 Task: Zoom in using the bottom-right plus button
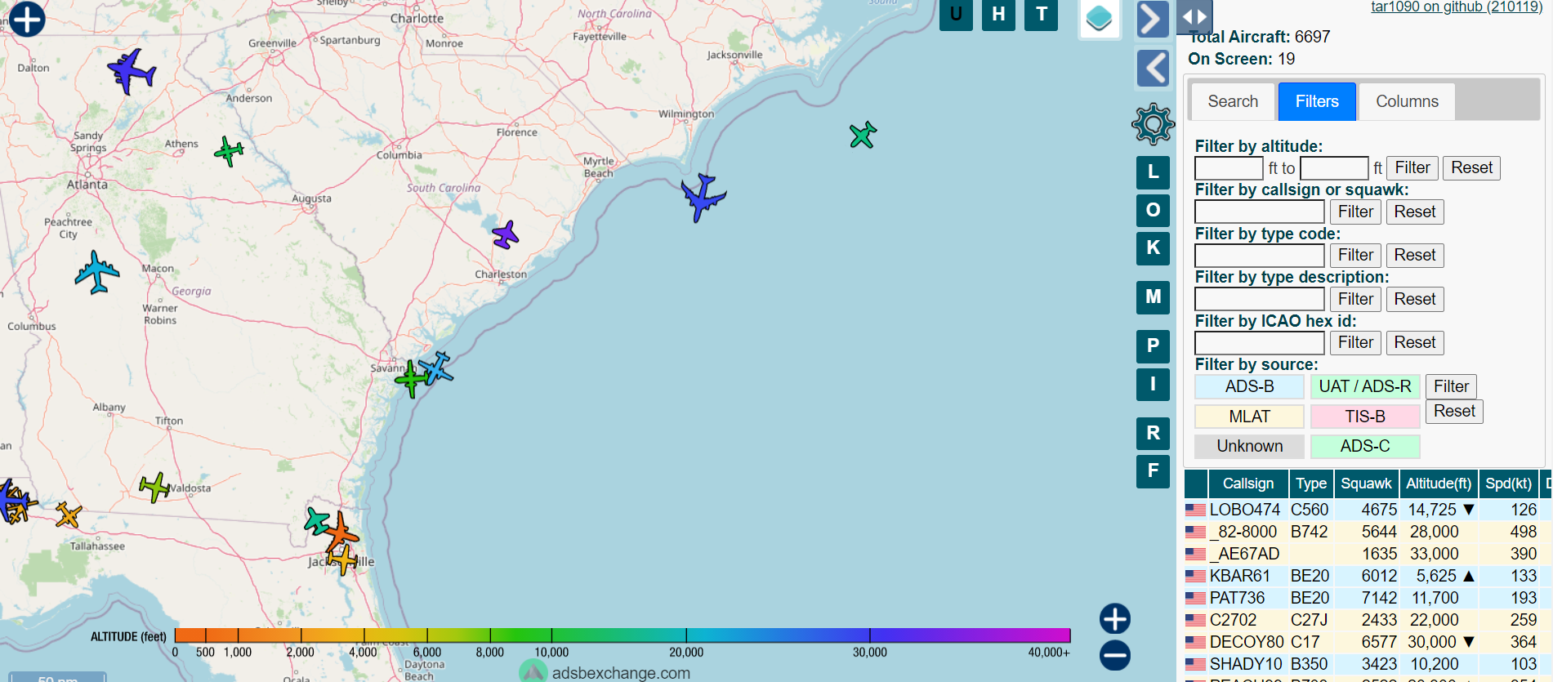[x=1115, y=618]
